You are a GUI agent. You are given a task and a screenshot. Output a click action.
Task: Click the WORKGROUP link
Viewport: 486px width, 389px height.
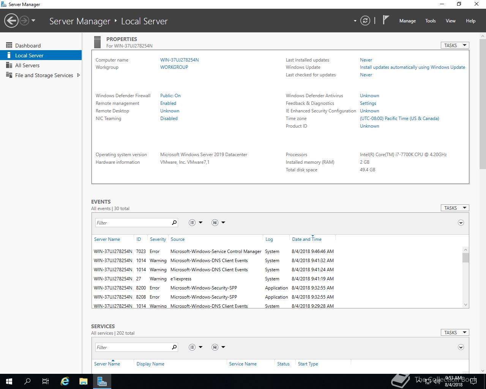[174, 67]
